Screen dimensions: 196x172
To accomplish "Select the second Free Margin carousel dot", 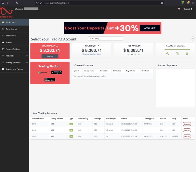I will point(132,54).
